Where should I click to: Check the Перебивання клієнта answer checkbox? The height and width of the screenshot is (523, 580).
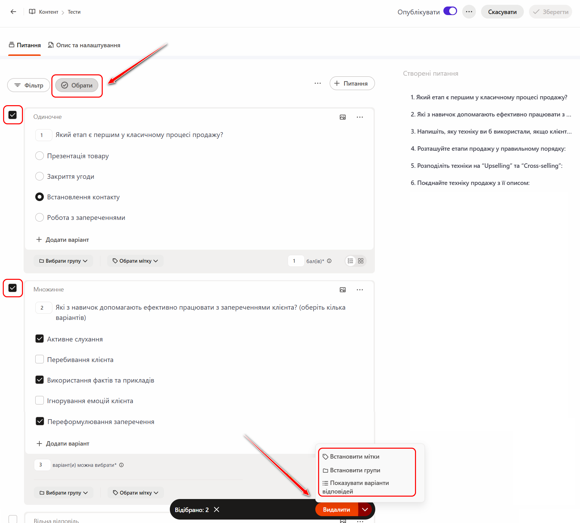[40, 359]
